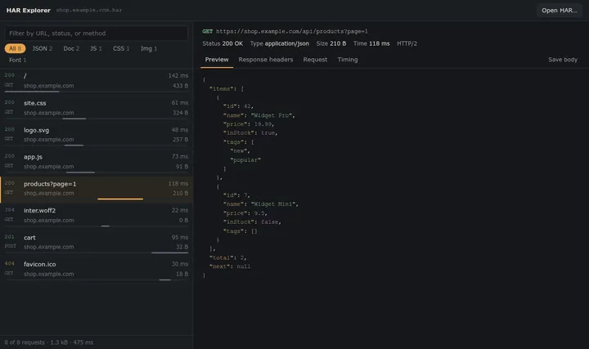The height and width of the screenshot is (349, 589).
Task: Click the 142 ms timing of root request
Action: pos(178,76)
